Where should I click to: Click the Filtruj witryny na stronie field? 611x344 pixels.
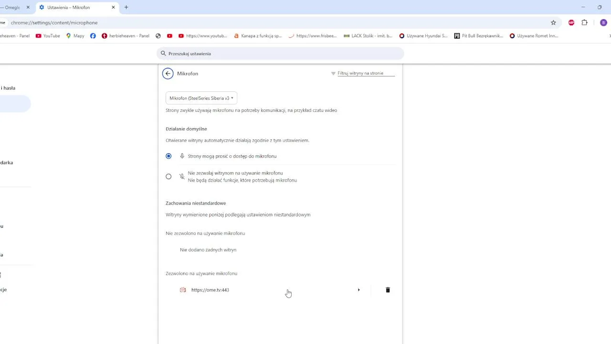[x=366, y=74]
